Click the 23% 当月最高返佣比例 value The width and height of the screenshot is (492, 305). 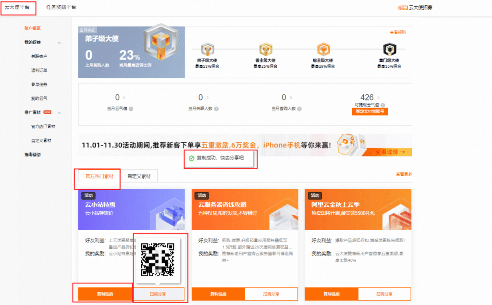click(129, 55)
